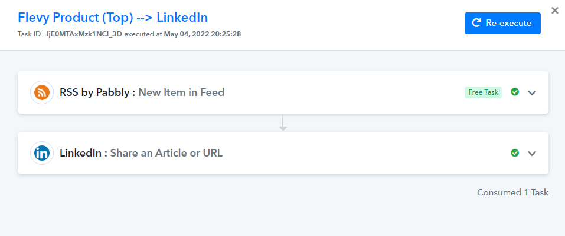Expand the LinkedIn step chevron
565x236 pixels.
point(532,154)
